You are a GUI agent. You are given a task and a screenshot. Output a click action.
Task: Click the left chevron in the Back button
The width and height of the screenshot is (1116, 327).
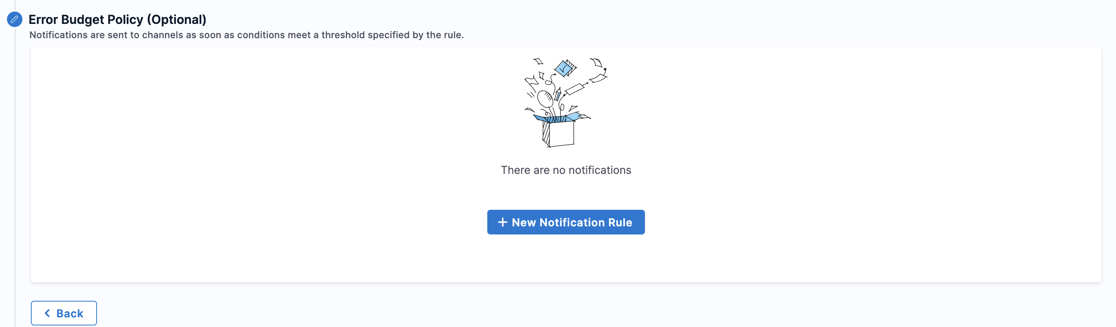coord(47,313)
